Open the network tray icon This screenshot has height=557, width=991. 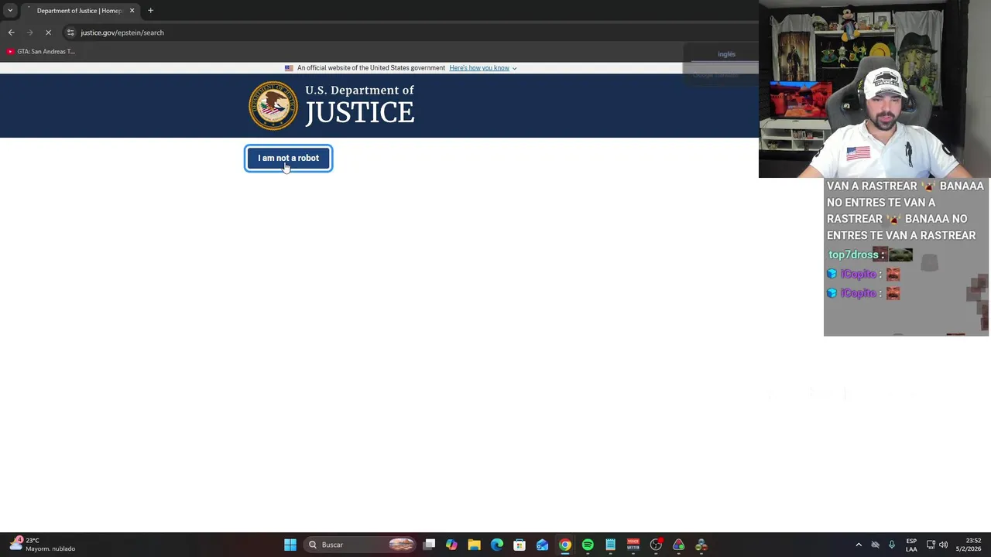(931, 545)
